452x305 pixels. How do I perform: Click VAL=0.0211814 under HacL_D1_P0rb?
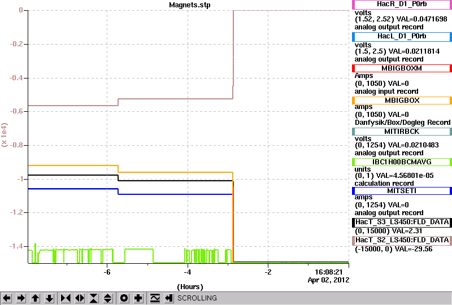(414, 51)
